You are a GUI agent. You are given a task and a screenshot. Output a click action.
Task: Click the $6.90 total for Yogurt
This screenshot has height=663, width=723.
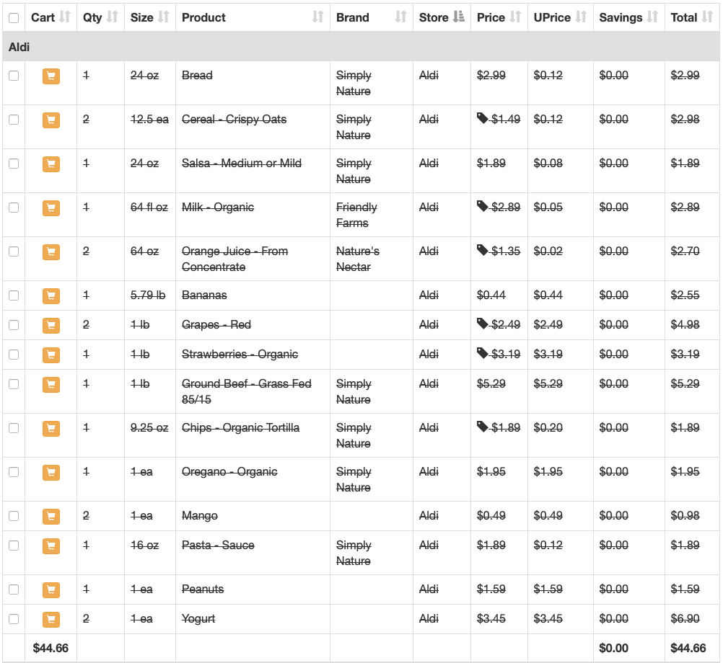[685, 619]
